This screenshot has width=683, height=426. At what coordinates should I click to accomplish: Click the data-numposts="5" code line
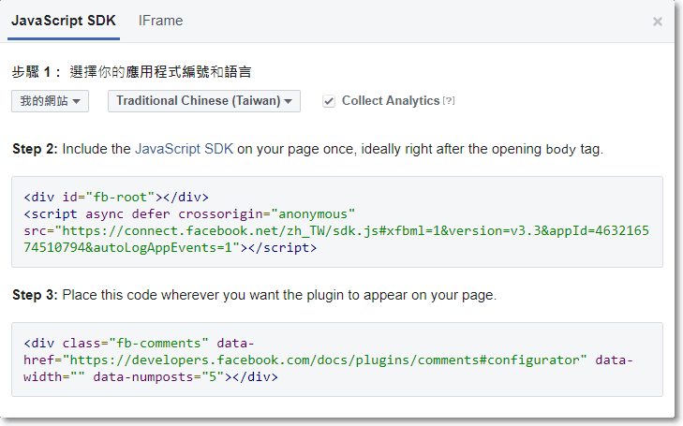click(x=151, y=377)
